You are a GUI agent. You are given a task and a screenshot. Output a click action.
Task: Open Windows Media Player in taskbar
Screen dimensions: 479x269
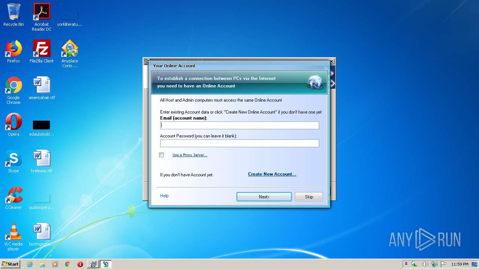[x=55, y=264]
